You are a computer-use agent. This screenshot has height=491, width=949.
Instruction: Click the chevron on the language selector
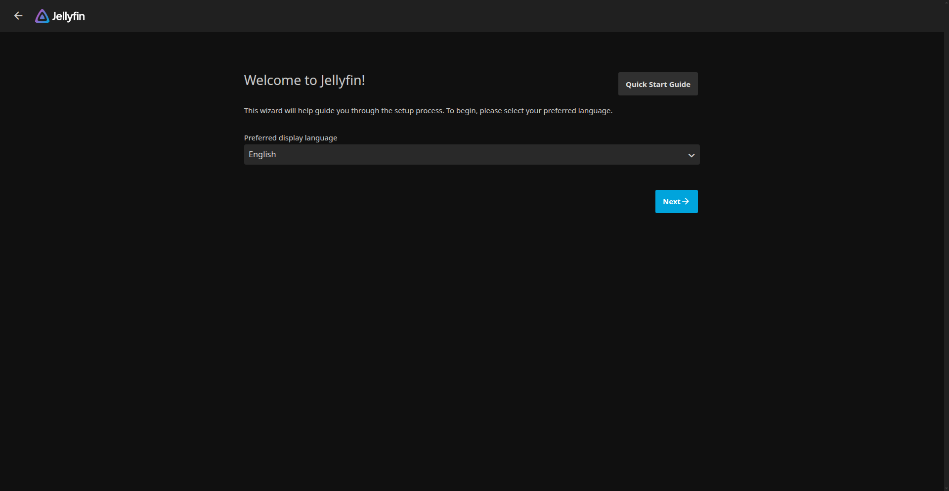pyautogui.click(x=691, y=155)
